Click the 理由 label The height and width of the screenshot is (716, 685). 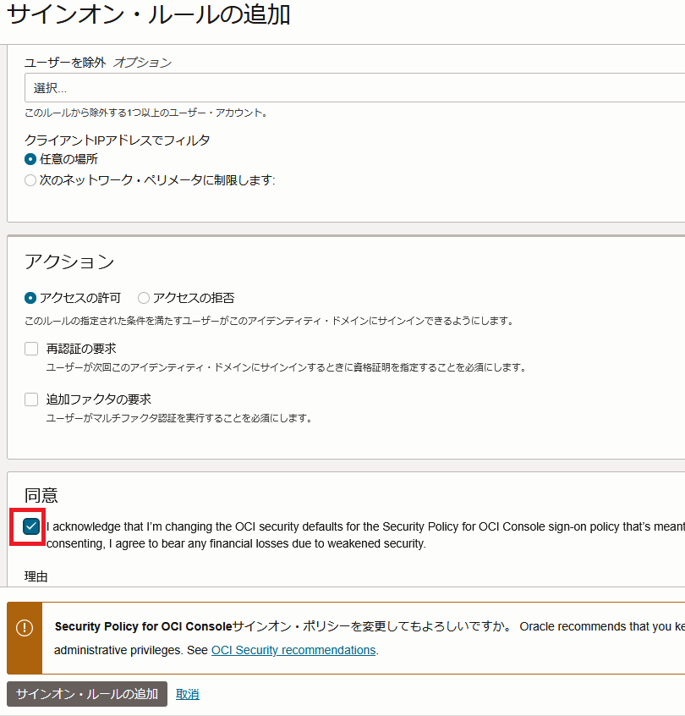click(36, 576)
